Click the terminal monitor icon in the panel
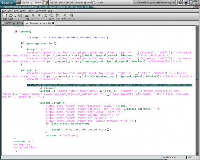This screenshot has width=200, height=160. [x=18, y=2]
